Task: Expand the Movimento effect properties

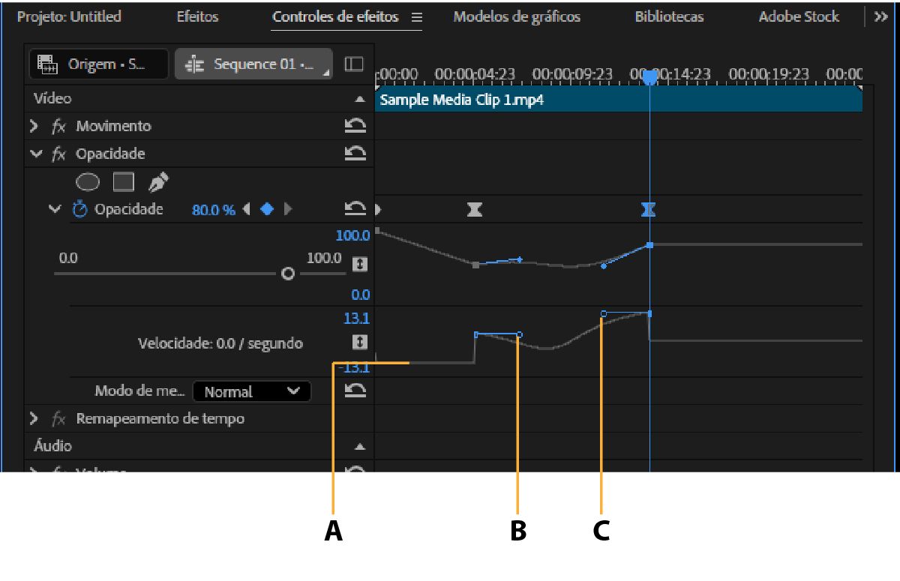Action: [34, 126]
